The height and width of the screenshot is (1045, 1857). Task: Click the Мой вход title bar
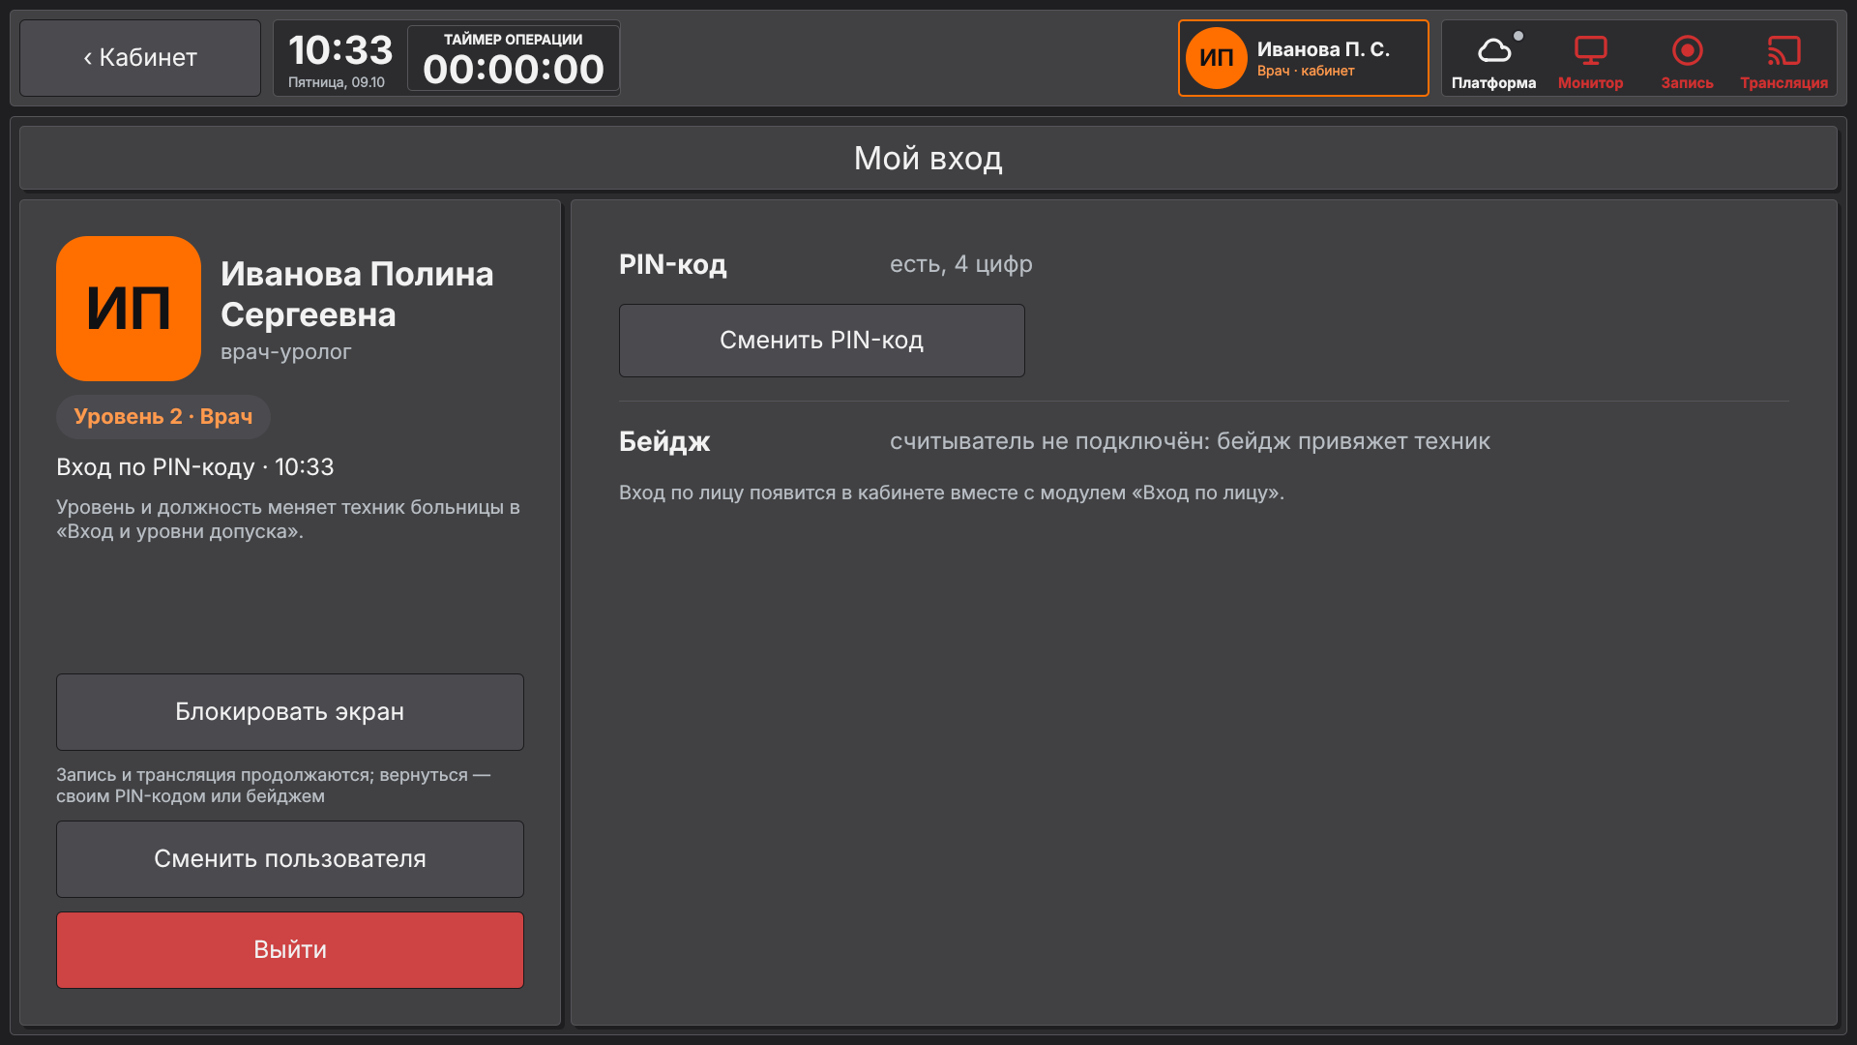pos(928,158)
